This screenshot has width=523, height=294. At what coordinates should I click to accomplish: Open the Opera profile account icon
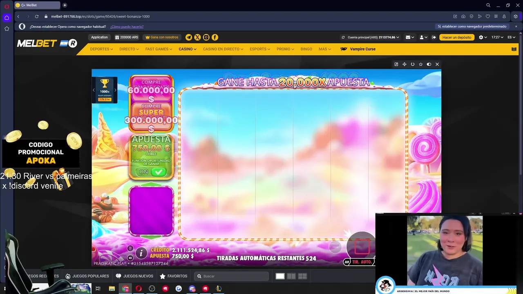pos(504,16)
